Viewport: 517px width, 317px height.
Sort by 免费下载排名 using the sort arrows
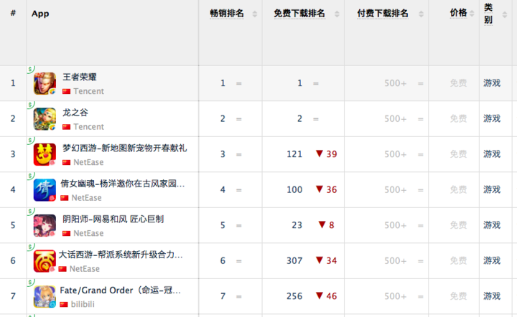337,14
